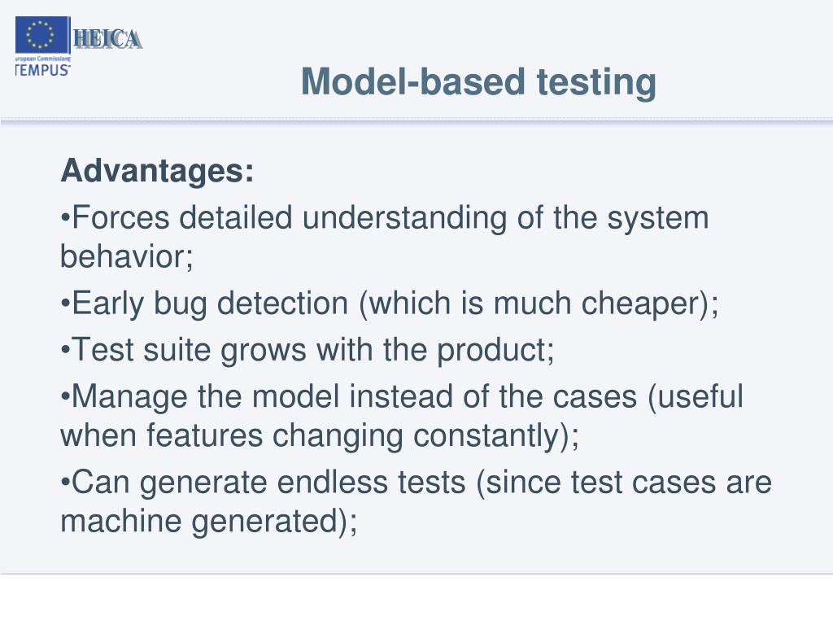The image size is (833, 625).
Task: Select the word useful in parentheses
Action: tap(701, 396)
